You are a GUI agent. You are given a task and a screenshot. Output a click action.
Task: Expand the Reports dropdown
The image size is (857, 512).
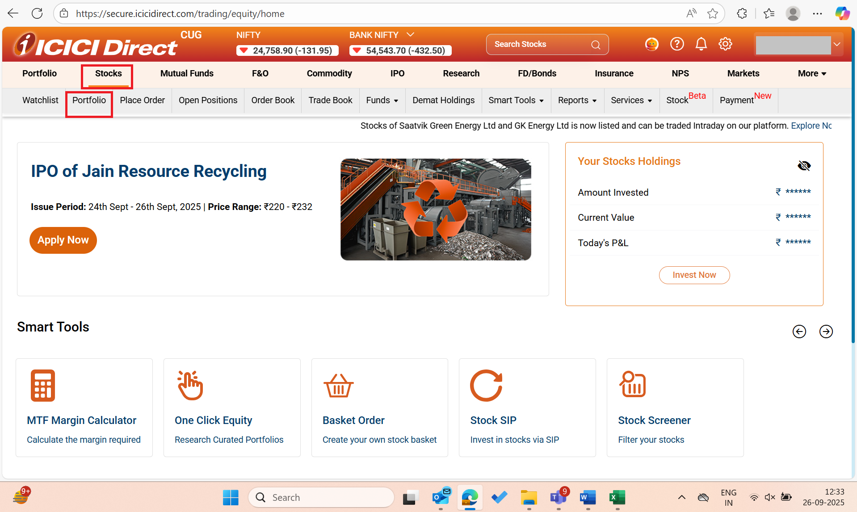577,101
